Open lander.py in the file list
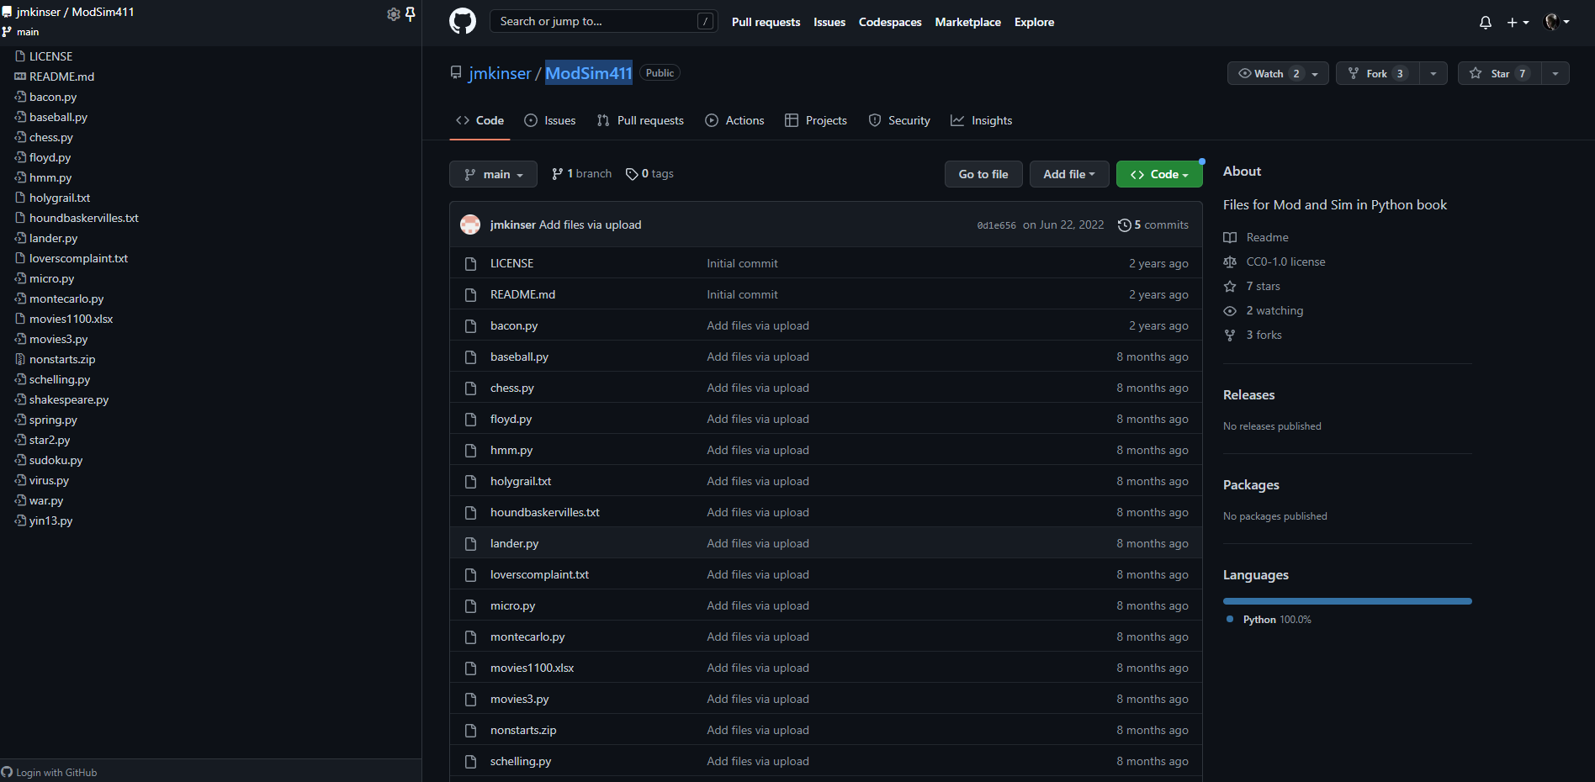 tap(514, 543)
